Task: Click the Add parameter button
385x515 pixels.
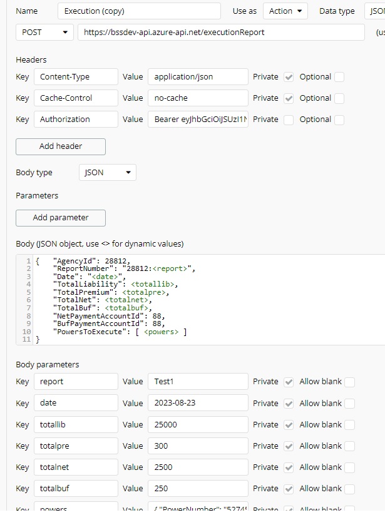Action: pos(61,218)
